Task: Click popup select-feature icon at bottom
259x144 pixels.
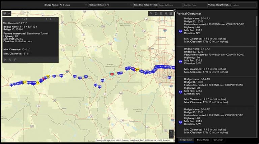Action: click(x=15, y=60)
